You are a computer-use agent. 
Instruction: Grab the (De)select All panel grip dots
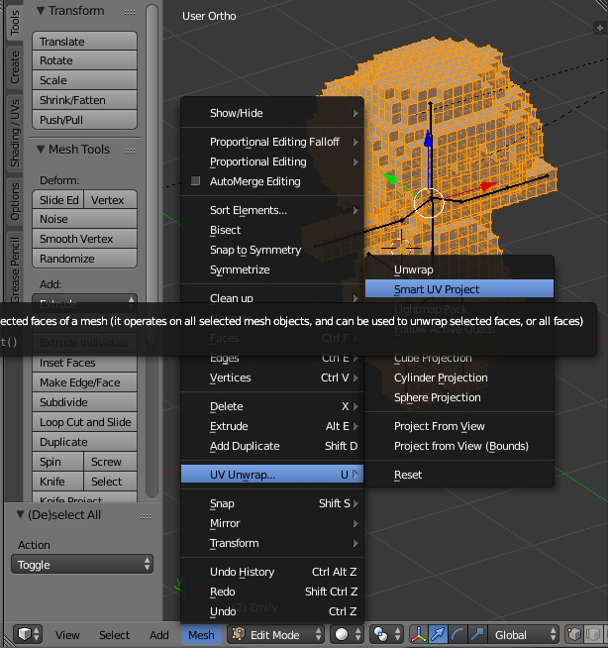146,516
